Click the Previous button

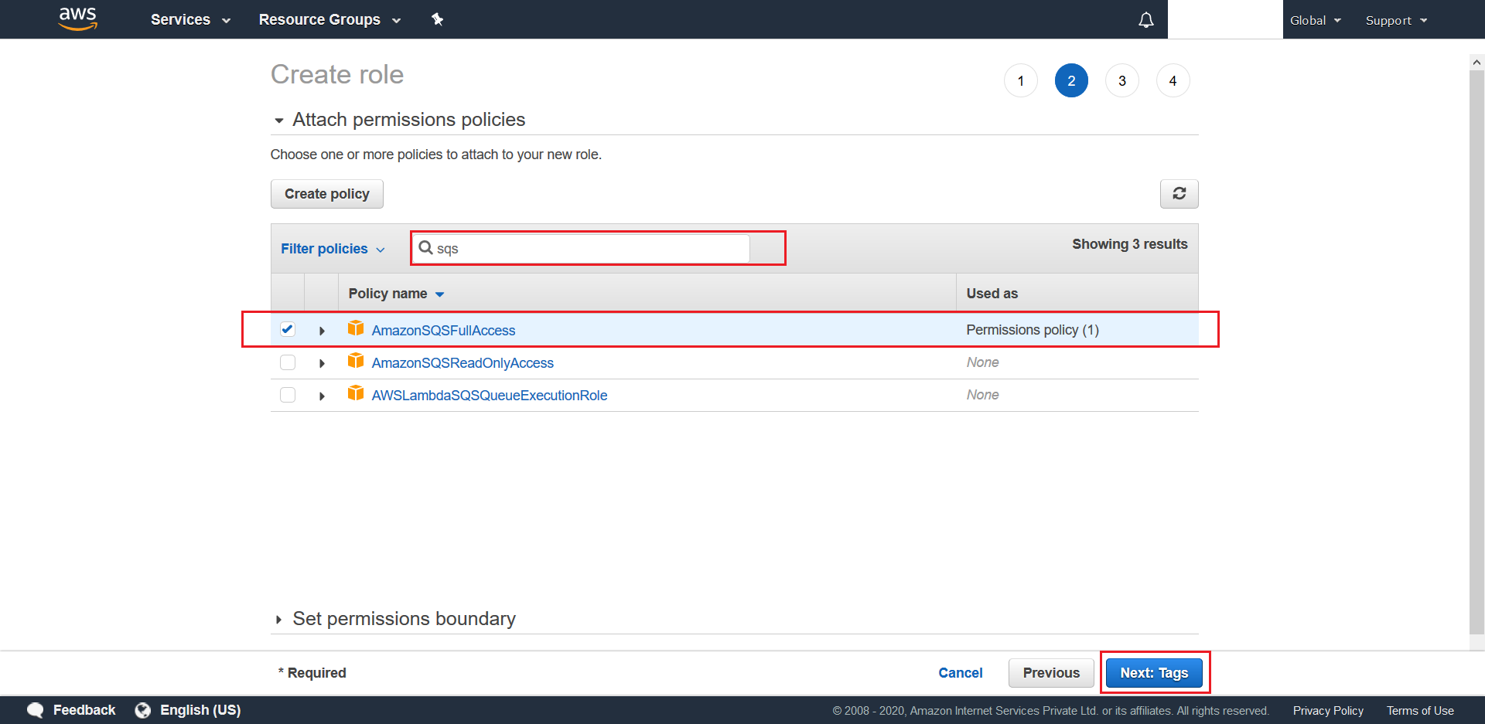1051,673
